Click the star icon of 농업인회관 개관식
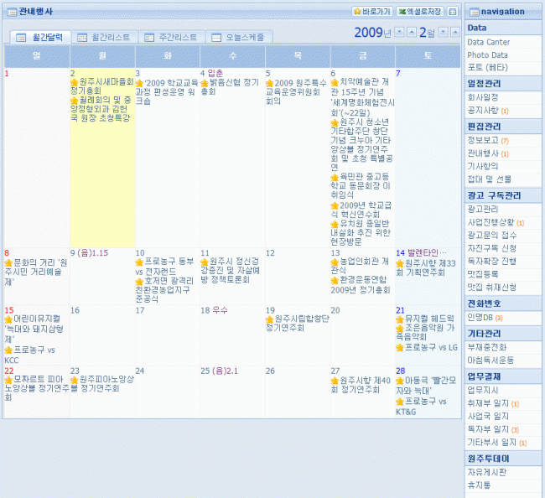The image size is (545, 498). coord(335,262)
